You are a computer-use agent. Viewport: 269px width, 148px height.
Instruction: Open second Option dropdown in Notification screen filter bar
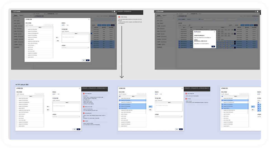point(231,19)
